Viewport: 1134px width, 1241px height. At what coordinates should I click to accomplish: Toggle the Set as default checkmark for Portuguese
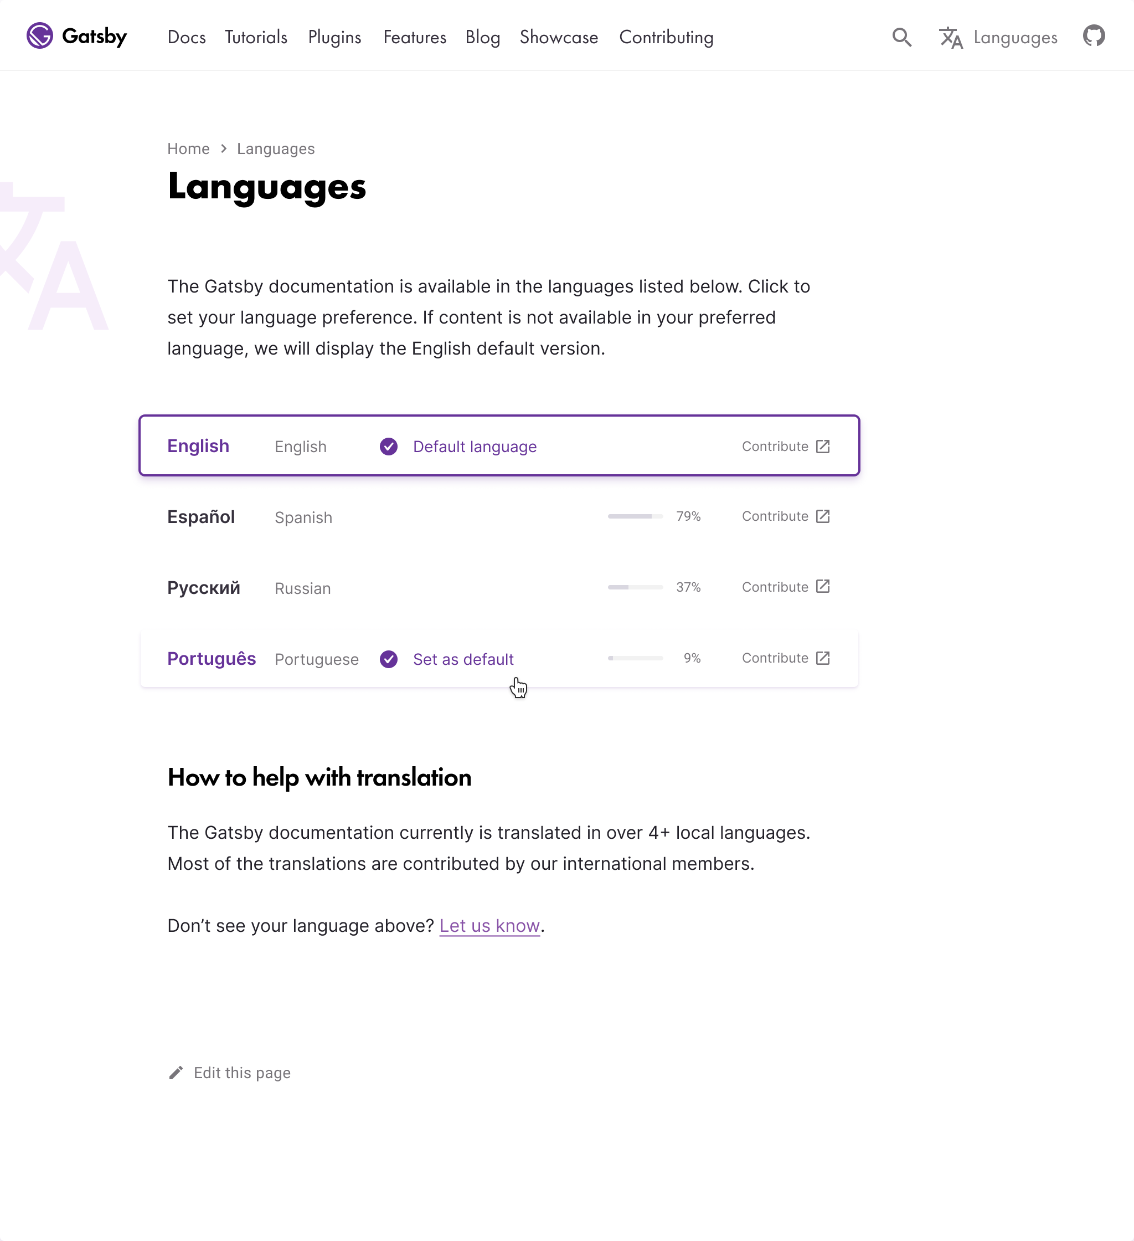click(388, 659)
